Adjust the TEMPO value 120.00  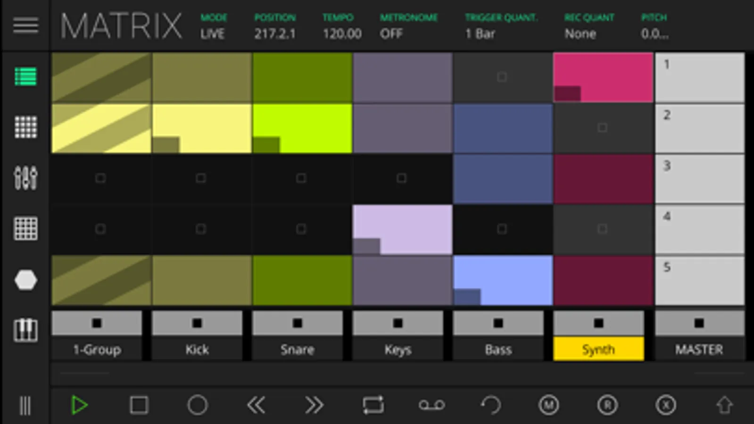click(342, 26)
